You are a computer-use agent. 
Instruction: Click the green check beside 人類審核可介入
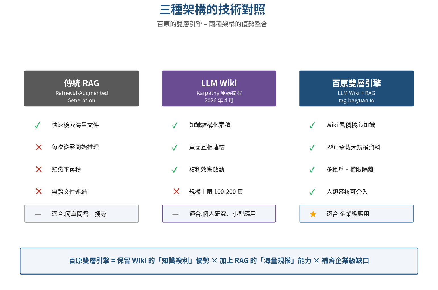tap(312, 192)
